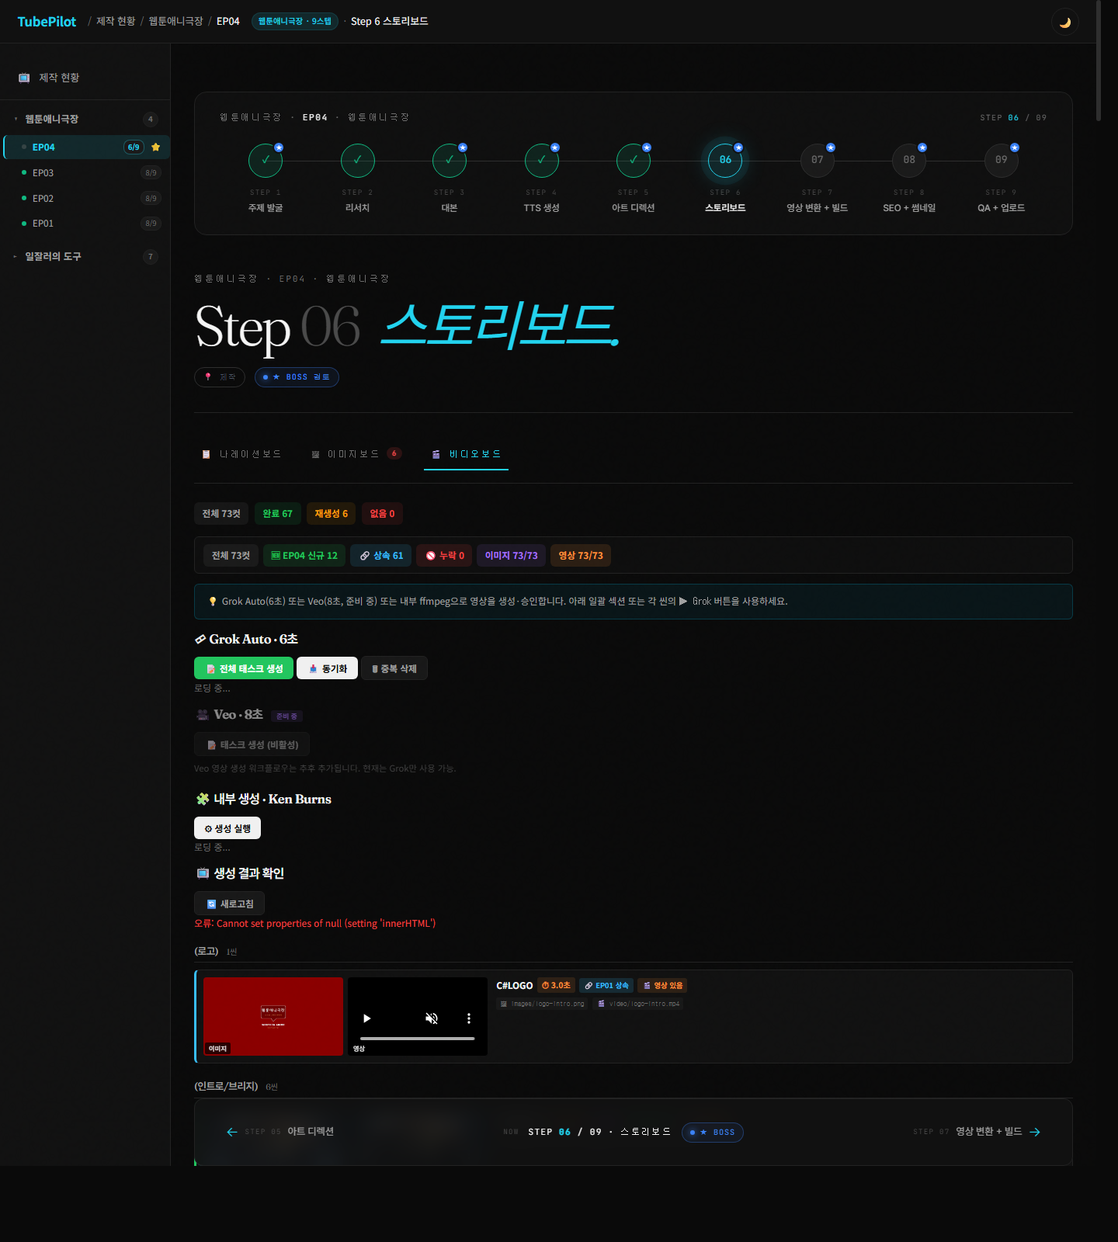
Task: Open Step 2 리서치 checkmark circle
Action: (x=357, y=161)
